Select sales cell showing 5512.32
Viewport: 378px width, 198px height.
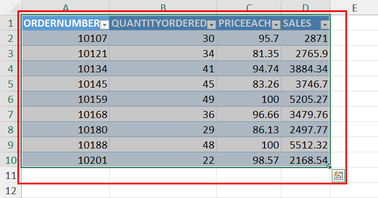coord(305,144)
